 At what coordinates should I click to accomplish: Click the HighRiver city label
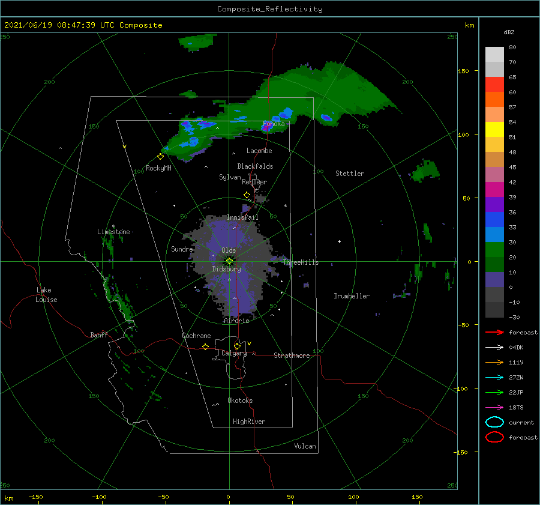click(x=249, y=422)
